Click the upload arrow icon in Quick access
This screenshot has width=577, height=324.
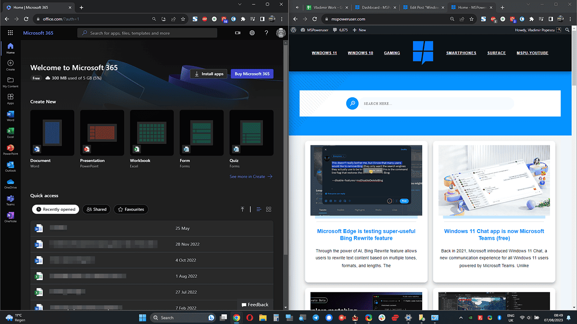coord(242,209)
